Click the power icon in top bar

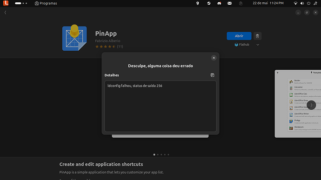coord(308,3)
